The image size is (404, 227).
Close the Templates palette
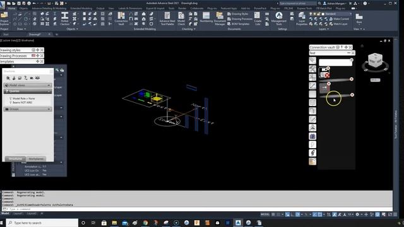click(x=42, y=61)
